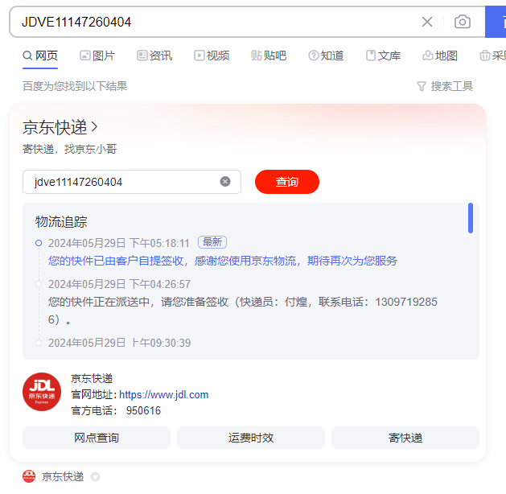Open link https://www.jdl.com
506x494 pixels.
click(x=164, y=394)
